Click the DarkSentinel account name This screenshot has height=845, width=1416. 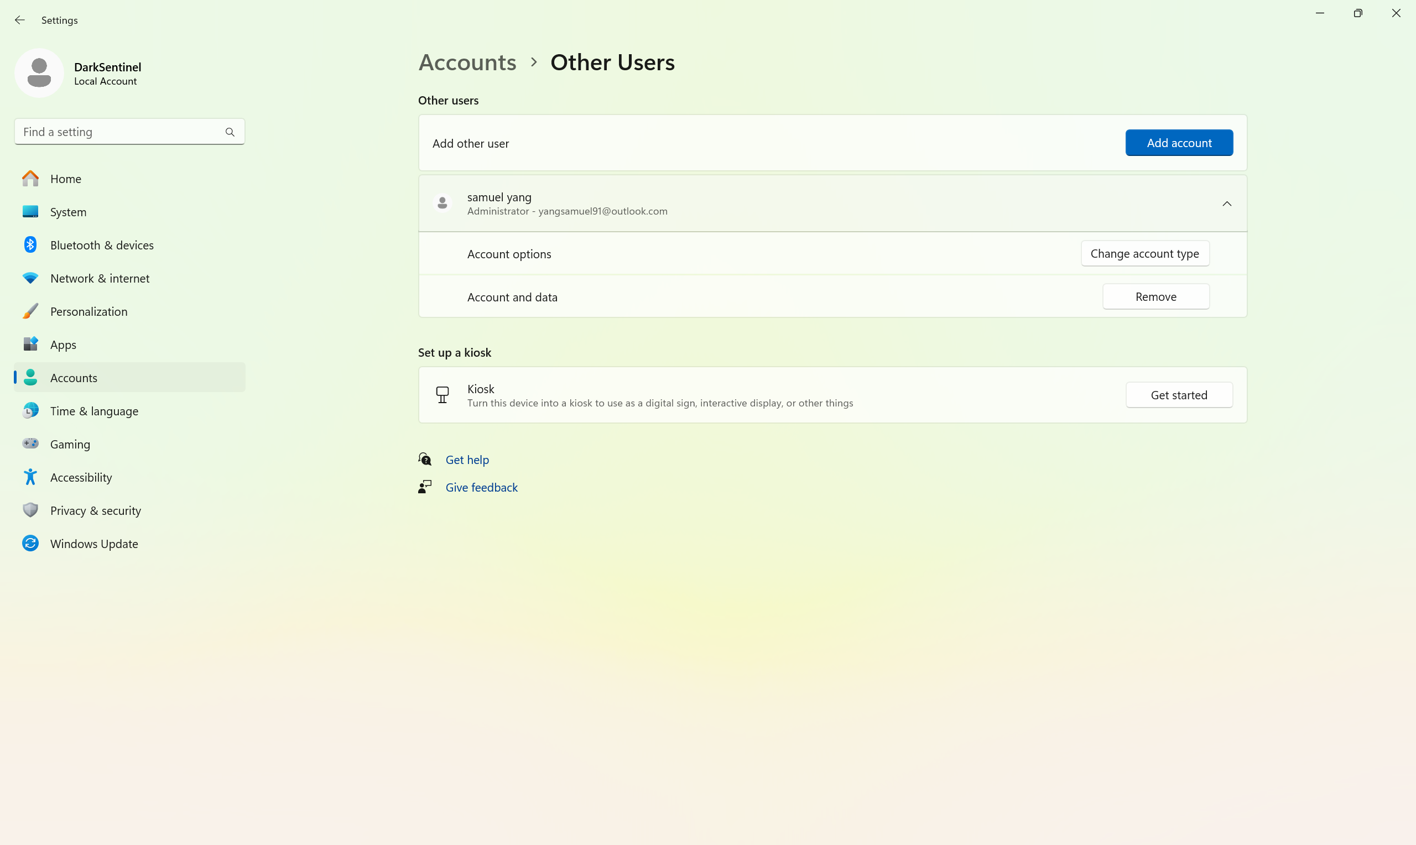pos(108,66)
